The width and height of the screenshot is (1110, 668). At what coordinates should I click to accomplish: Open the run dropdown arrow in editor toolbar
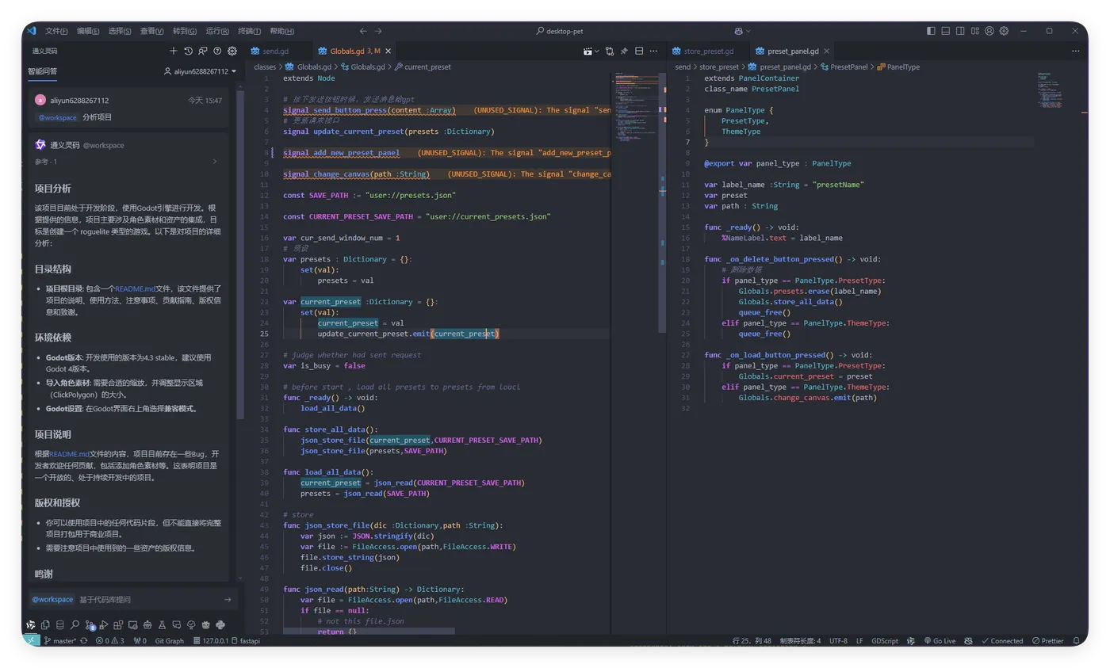click(597, 51)
